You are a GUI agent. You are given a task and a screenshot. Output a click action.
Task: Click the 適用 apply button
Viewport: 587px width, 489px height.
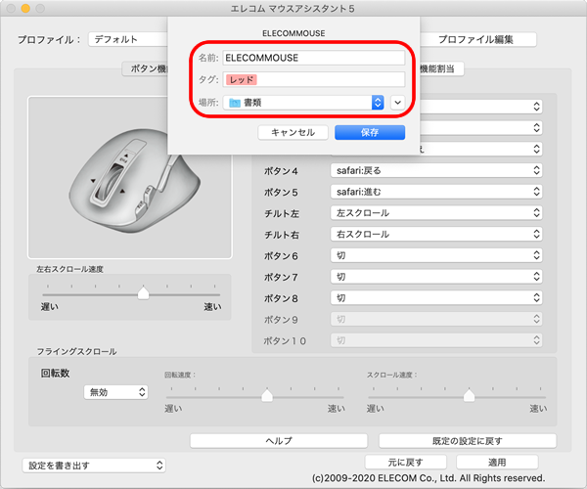[x=497, y=463]
